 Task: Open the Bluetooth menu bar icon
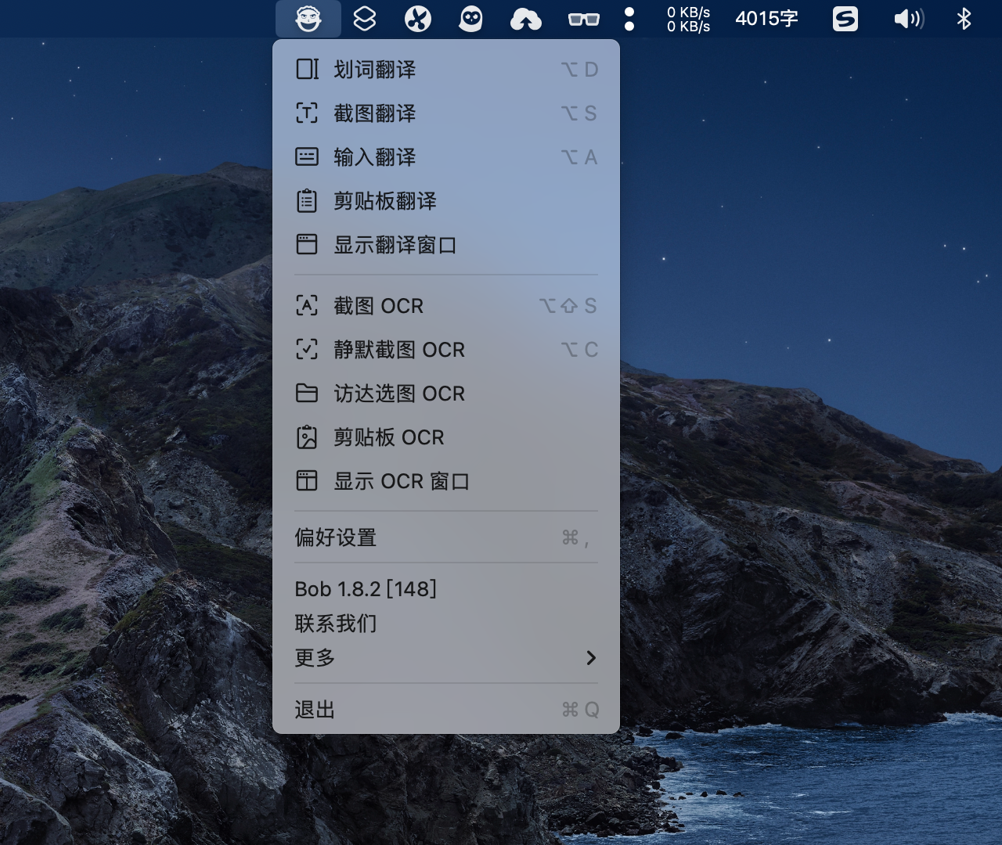click(964, 18)
